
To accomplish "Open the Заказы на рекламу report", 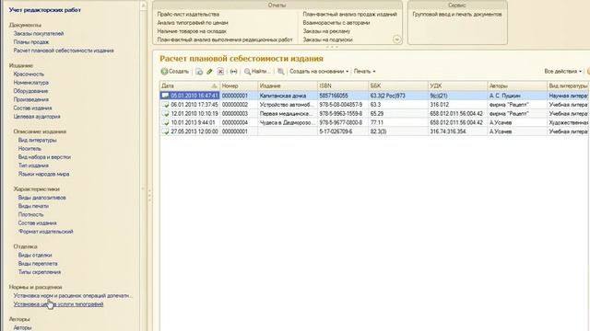I will pos(326,31).
